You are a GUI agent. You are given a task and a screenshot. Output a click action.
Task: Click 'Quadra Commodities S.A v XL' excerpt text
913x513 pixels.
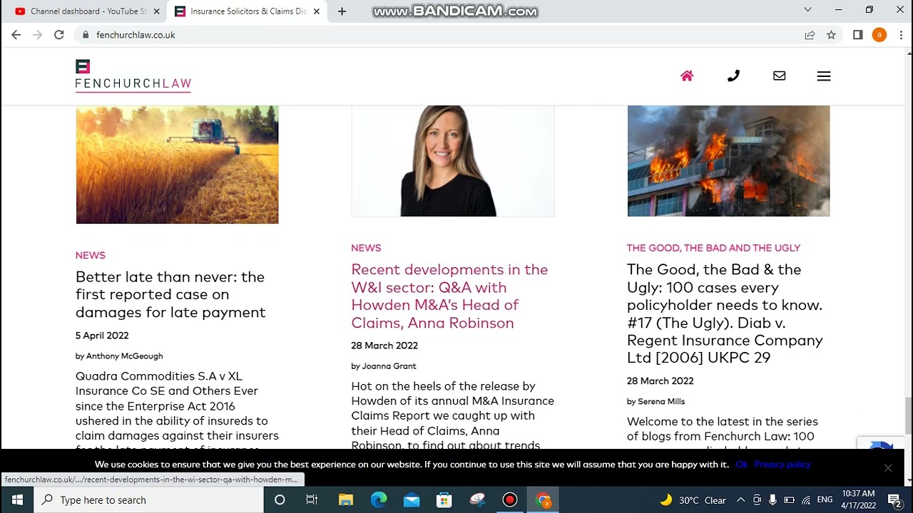pyautogui.click(x=159, y=376)
